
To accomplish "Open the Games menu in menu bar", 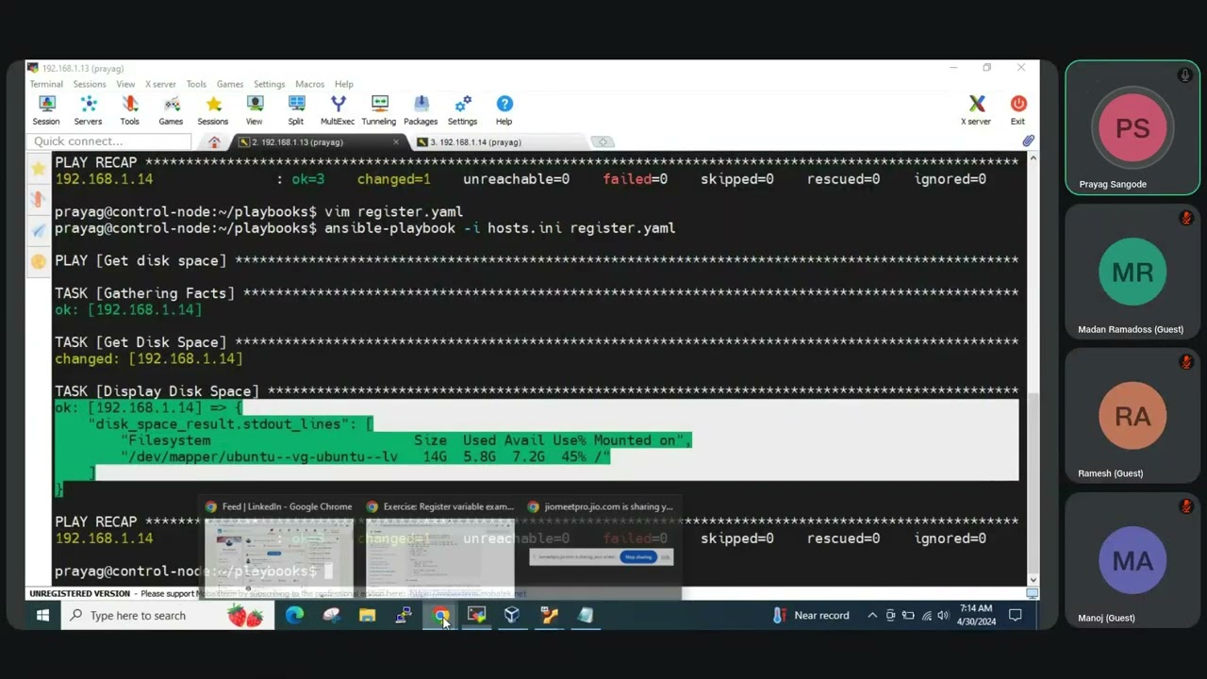I will 230,84.
